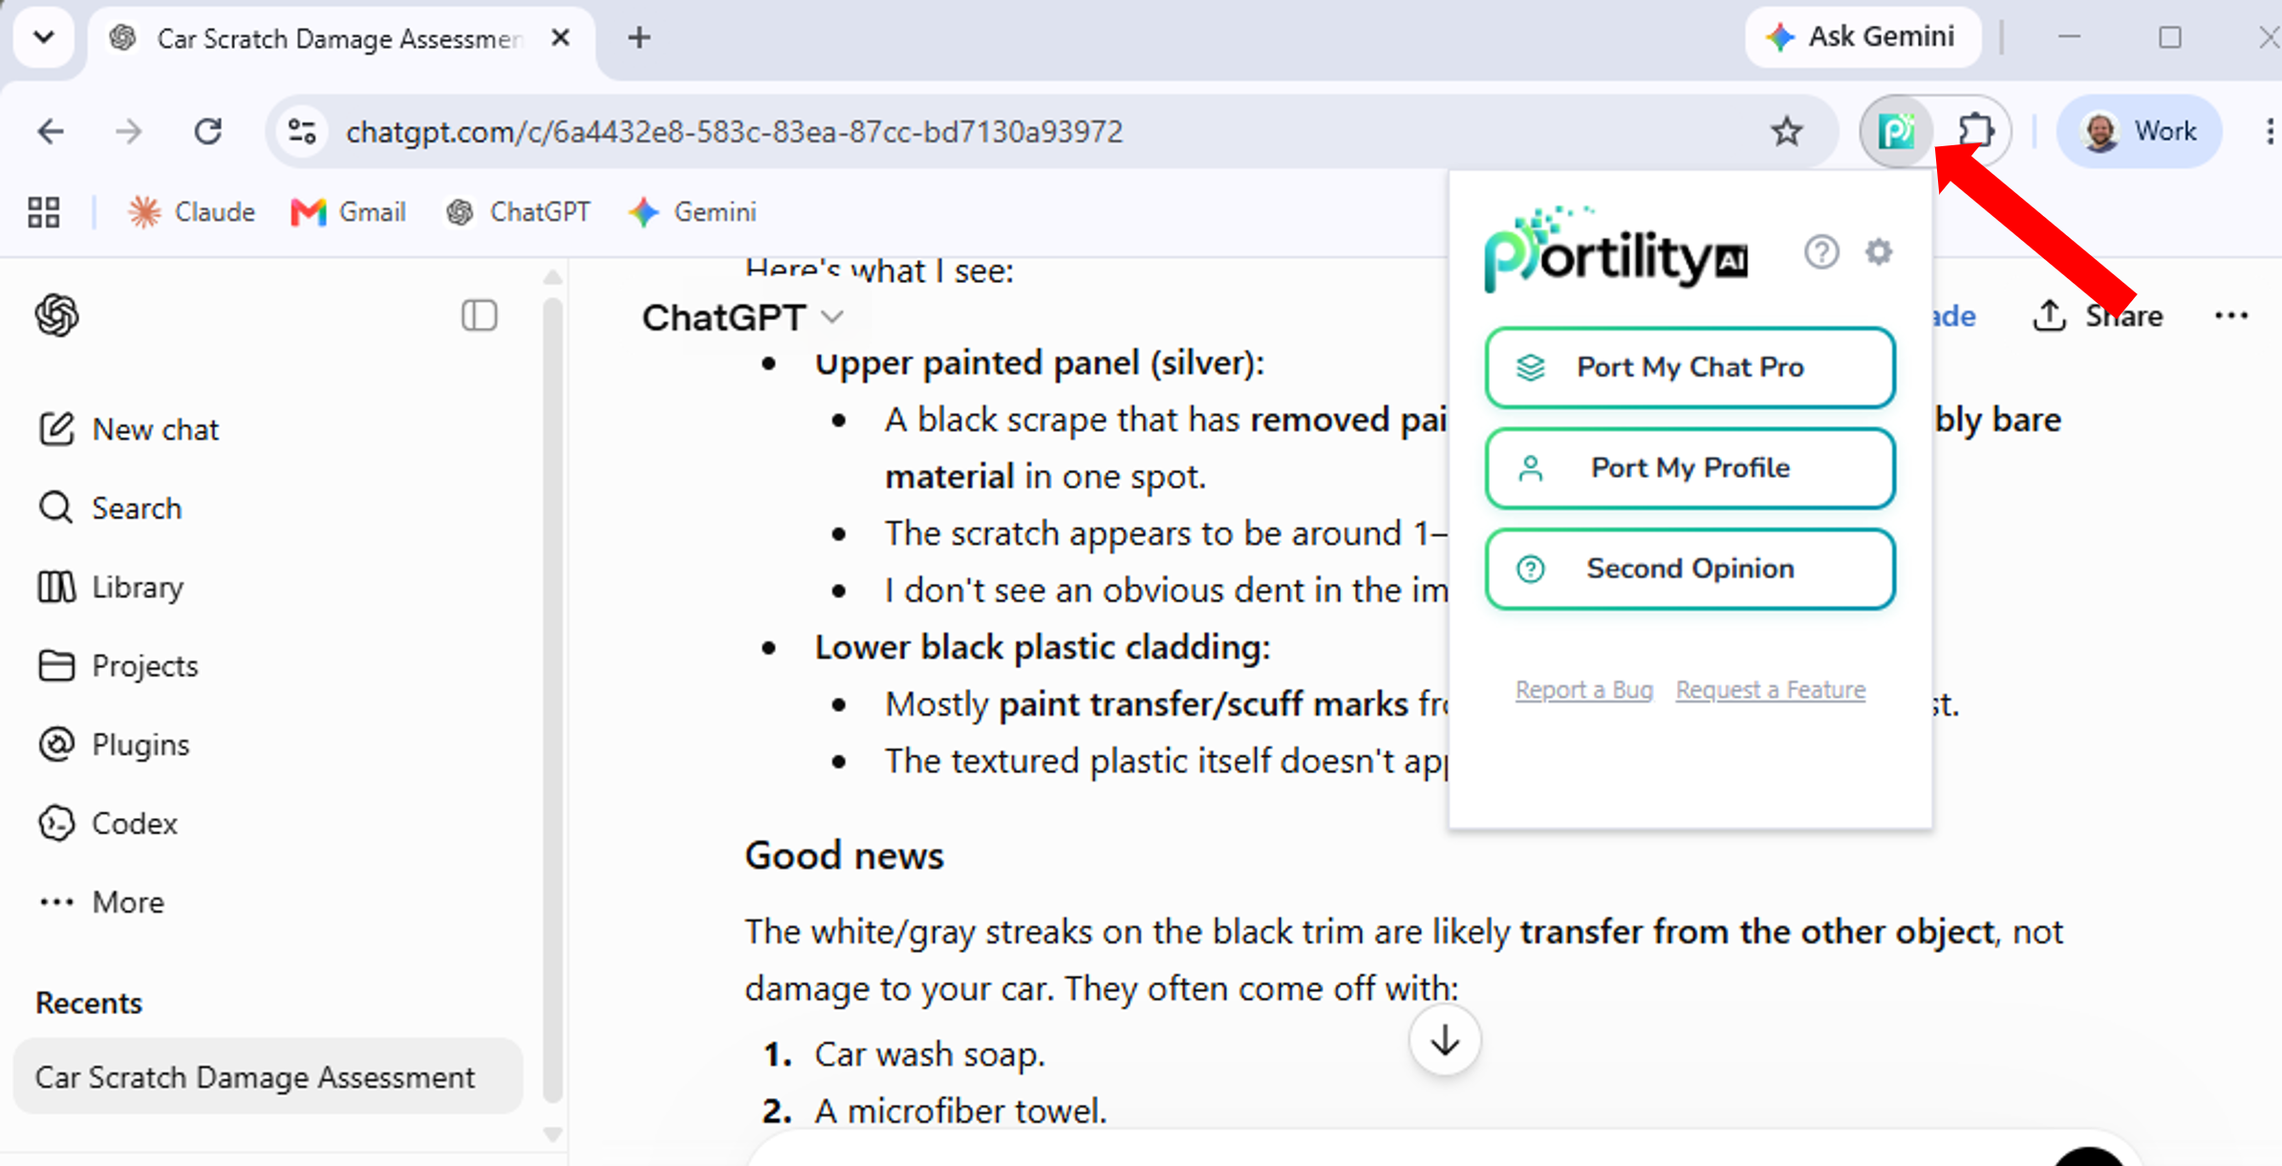The height and width of the screenshot is (1166, 2282).
Task: Click the ChatGPT logo in the sidebar
Action: point(56,315)
